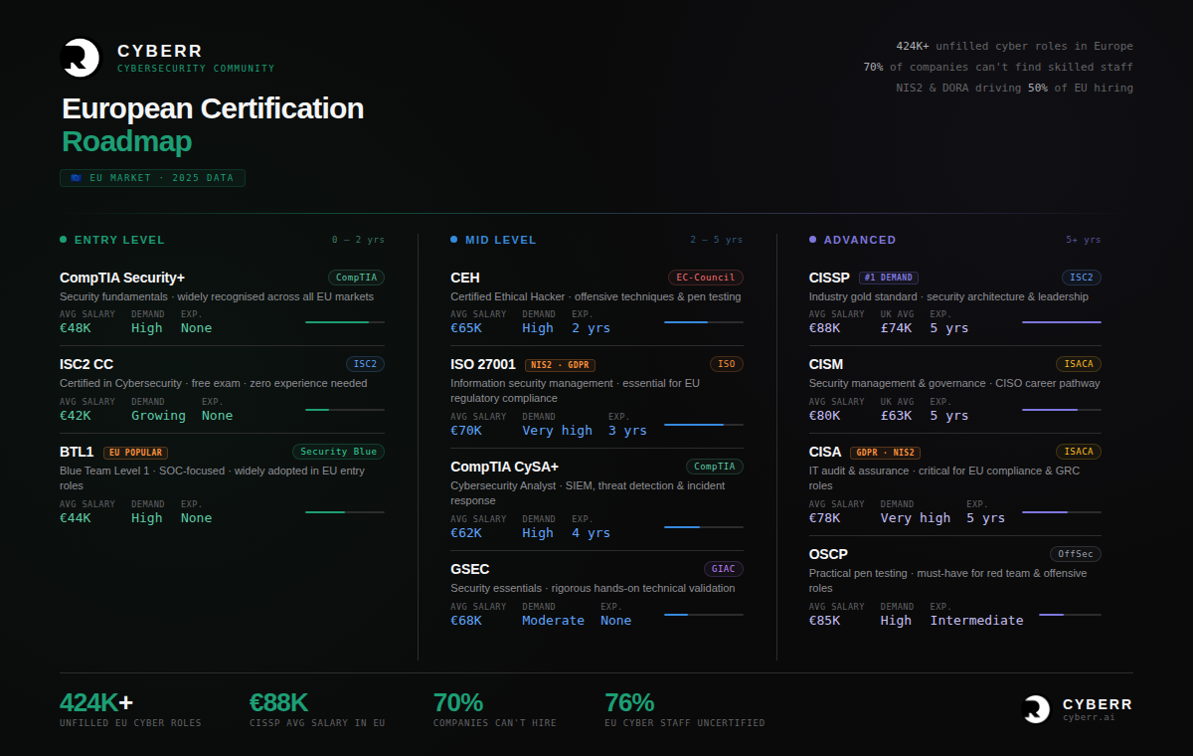This screenshot has width=1193, height=756.
Task: Click the Moderate demand value on GSEC
Action: 554,621
